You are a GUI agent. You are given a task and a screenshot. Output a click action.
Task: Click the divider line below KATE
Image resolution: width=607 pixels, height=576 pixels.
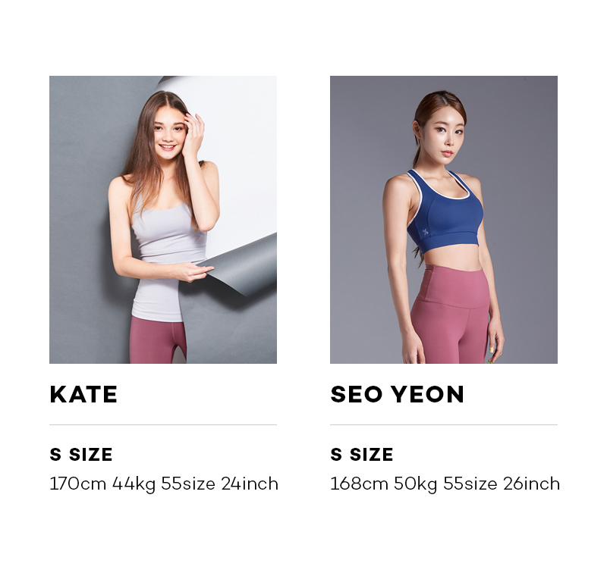(x=163, y=425)
